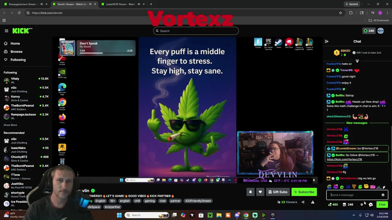The height and width of the screenshot is (220, 392).
Task: Click the KICK logo
Action: click(22, 31)
